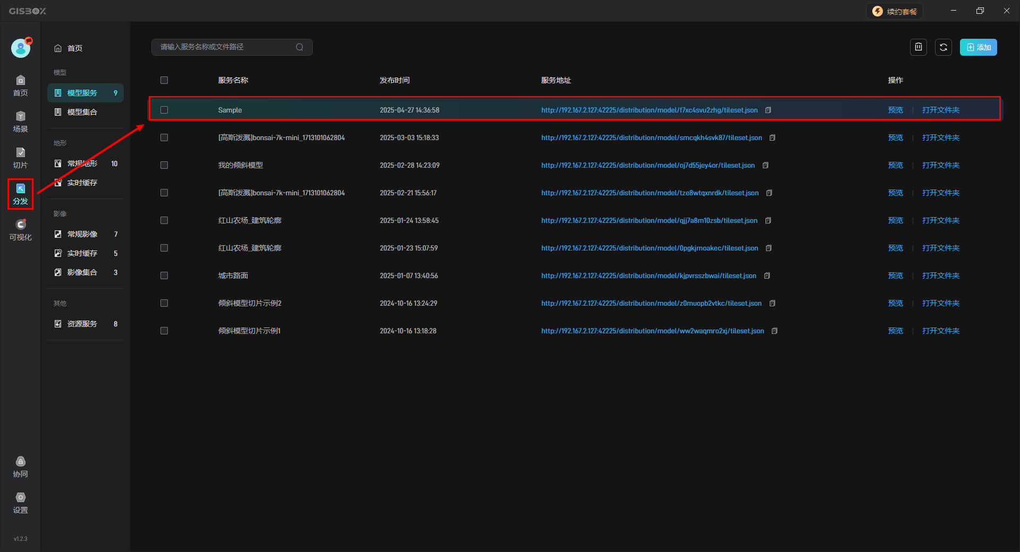Select the header select-all checkbox

(164, 80)
